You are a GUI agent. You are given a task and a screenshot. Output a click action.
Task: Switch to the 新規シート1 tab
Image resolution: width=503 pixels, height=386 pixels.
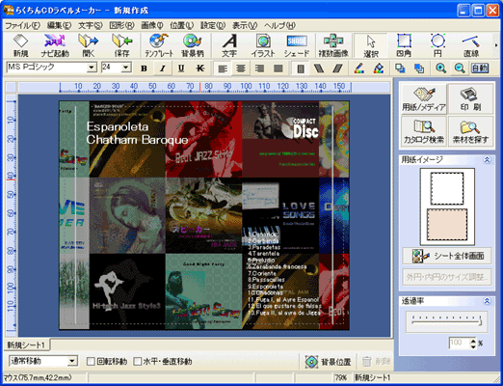point(27,345)
